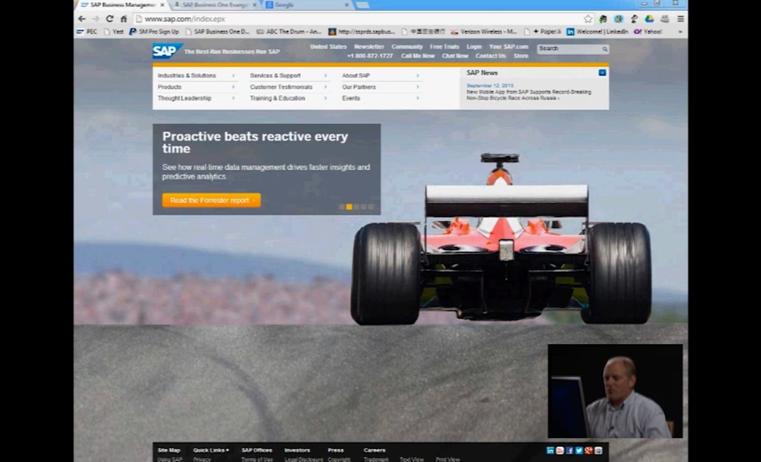Open the Google Plus icon in footer
761x462 pixels.
(x=589, y=450)
